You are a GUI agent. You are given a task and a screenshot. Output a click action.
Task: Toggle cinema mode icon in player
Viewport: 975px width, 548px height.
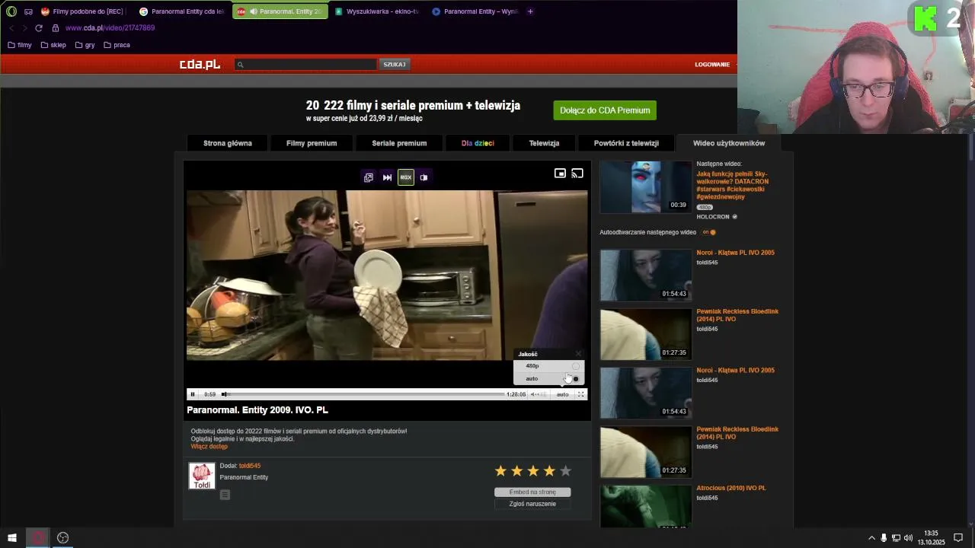(424, 177)
